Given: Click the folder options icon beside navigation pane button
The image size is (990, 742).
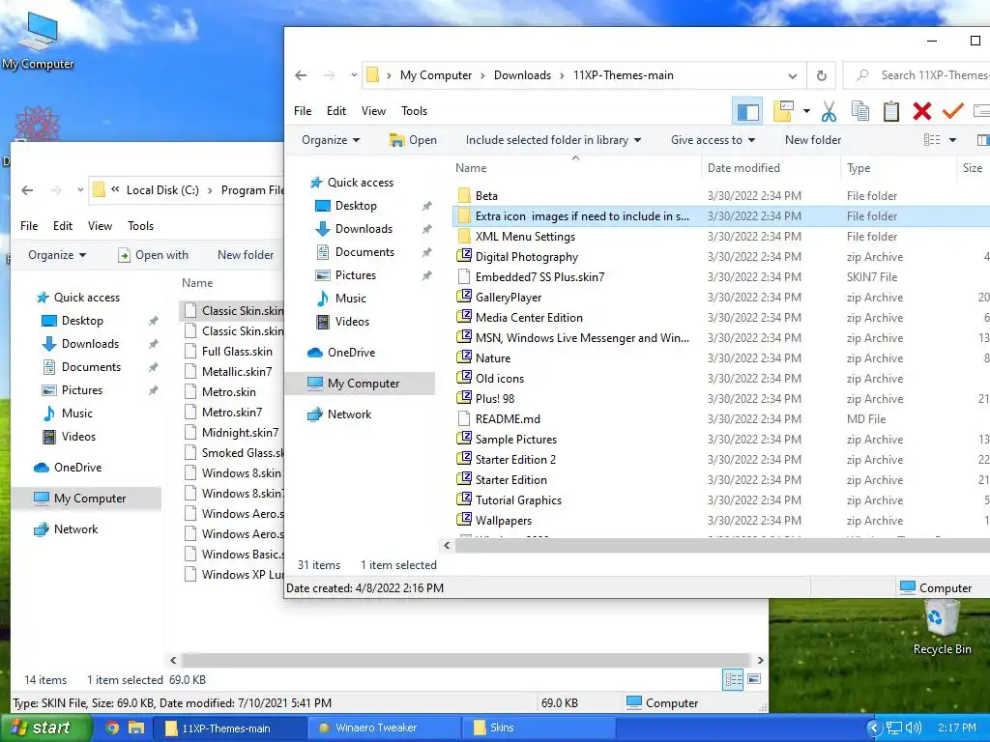Looking at the screenshot, I should 783,111.
